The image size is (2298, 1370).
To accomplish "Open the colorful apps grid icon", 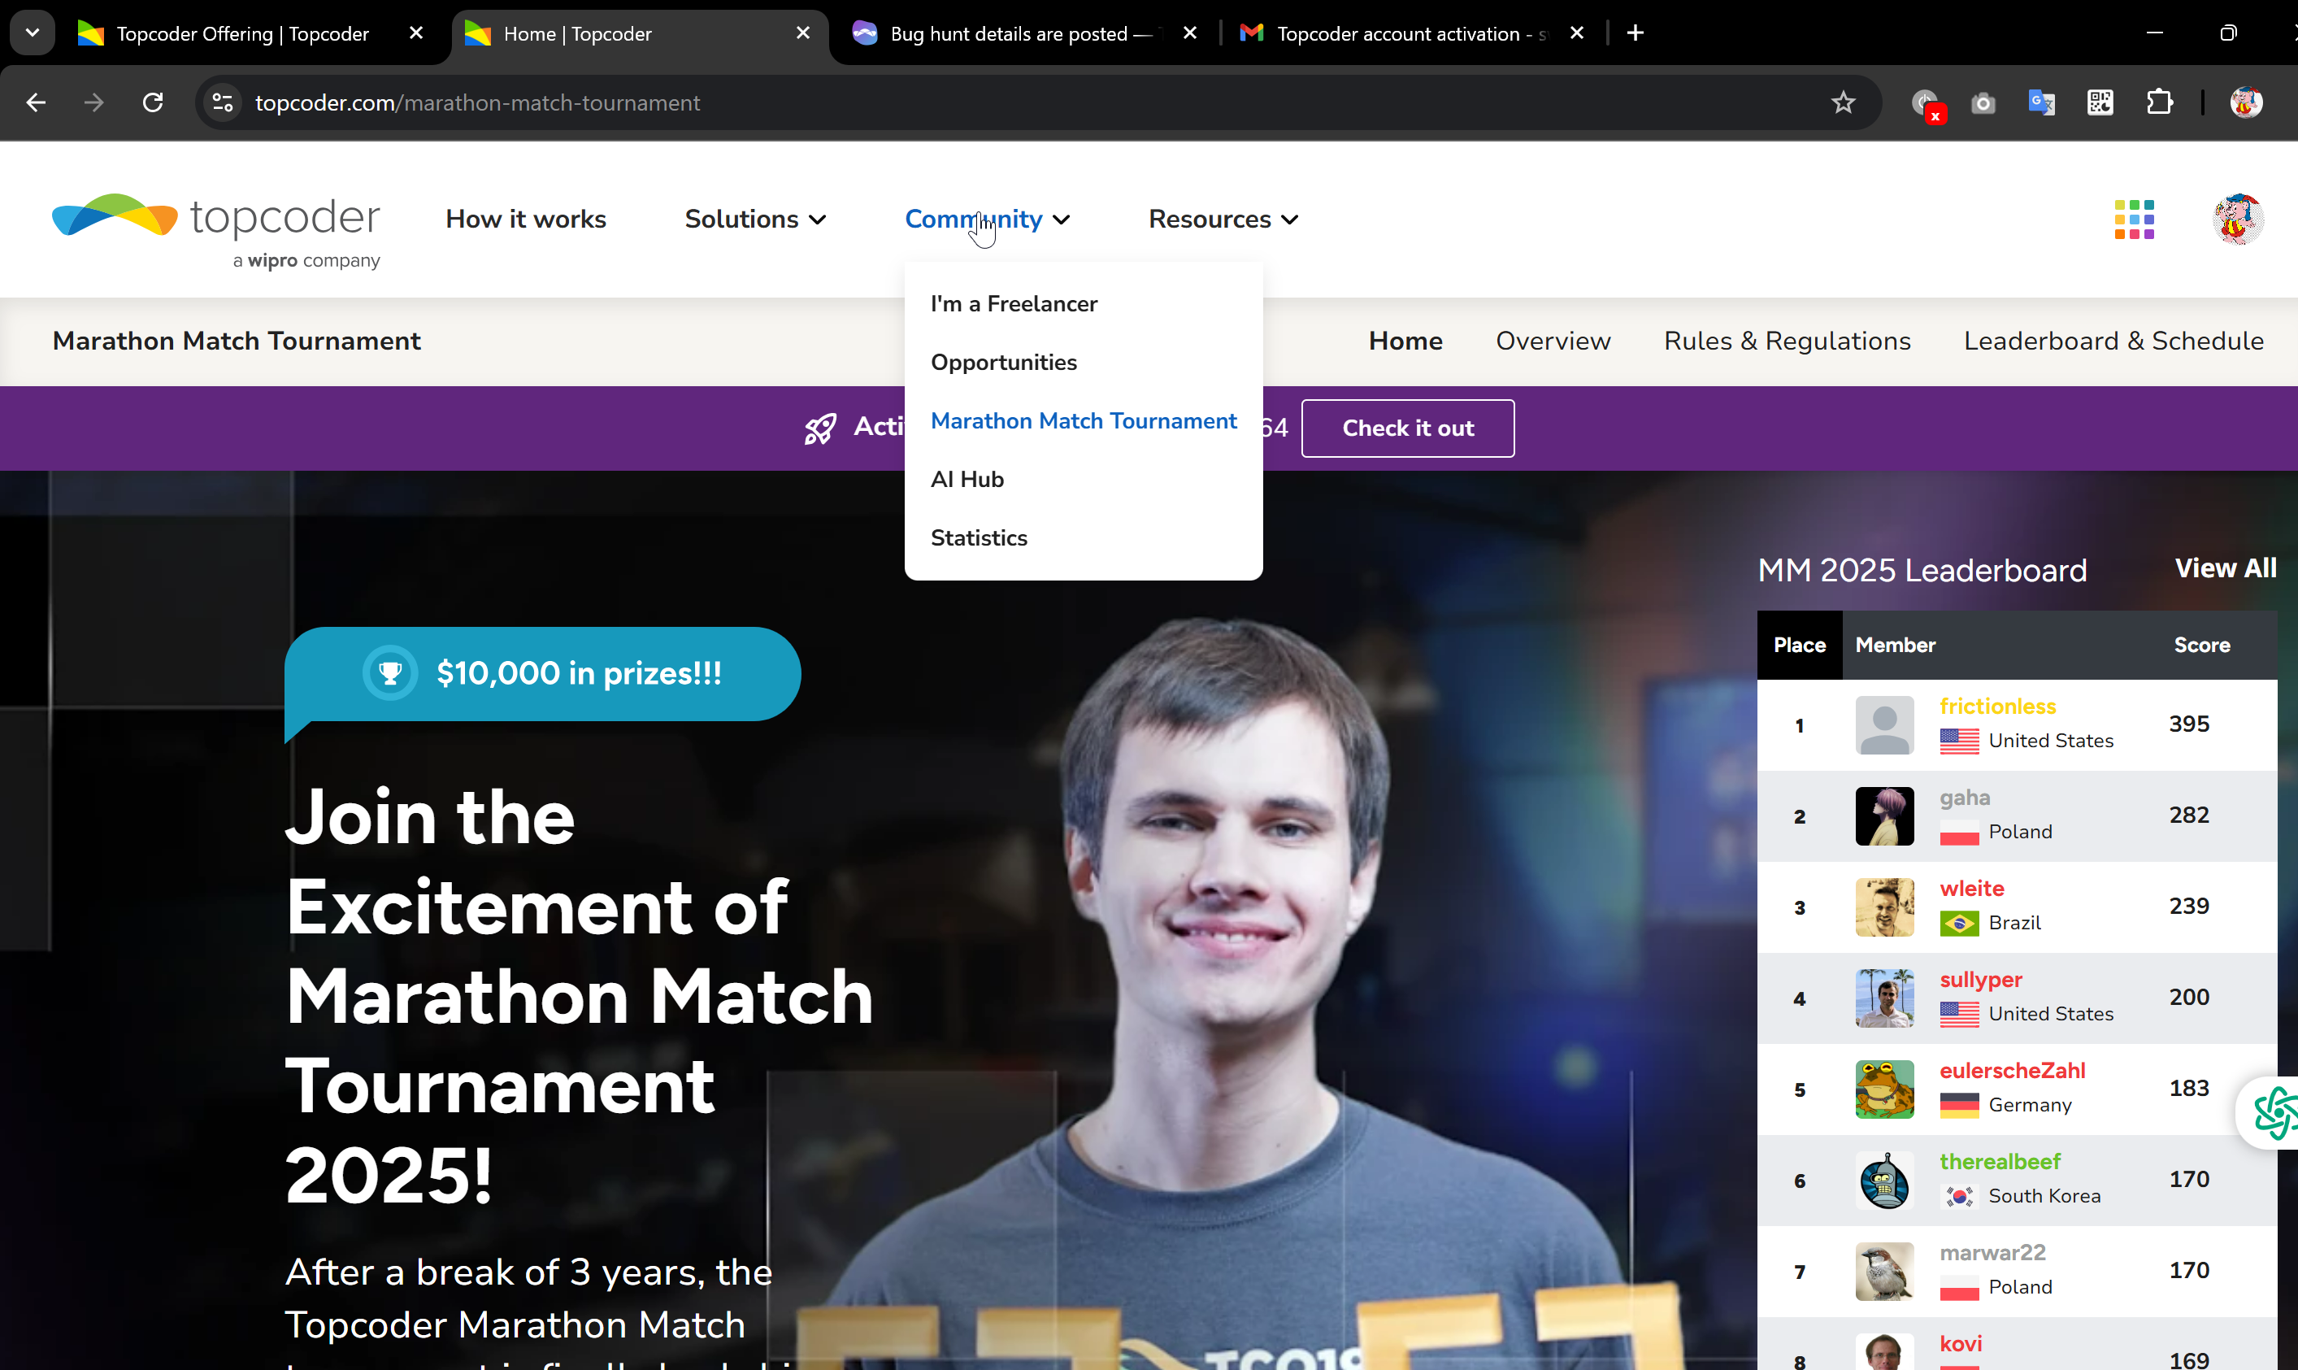I will click(2134, 220).
